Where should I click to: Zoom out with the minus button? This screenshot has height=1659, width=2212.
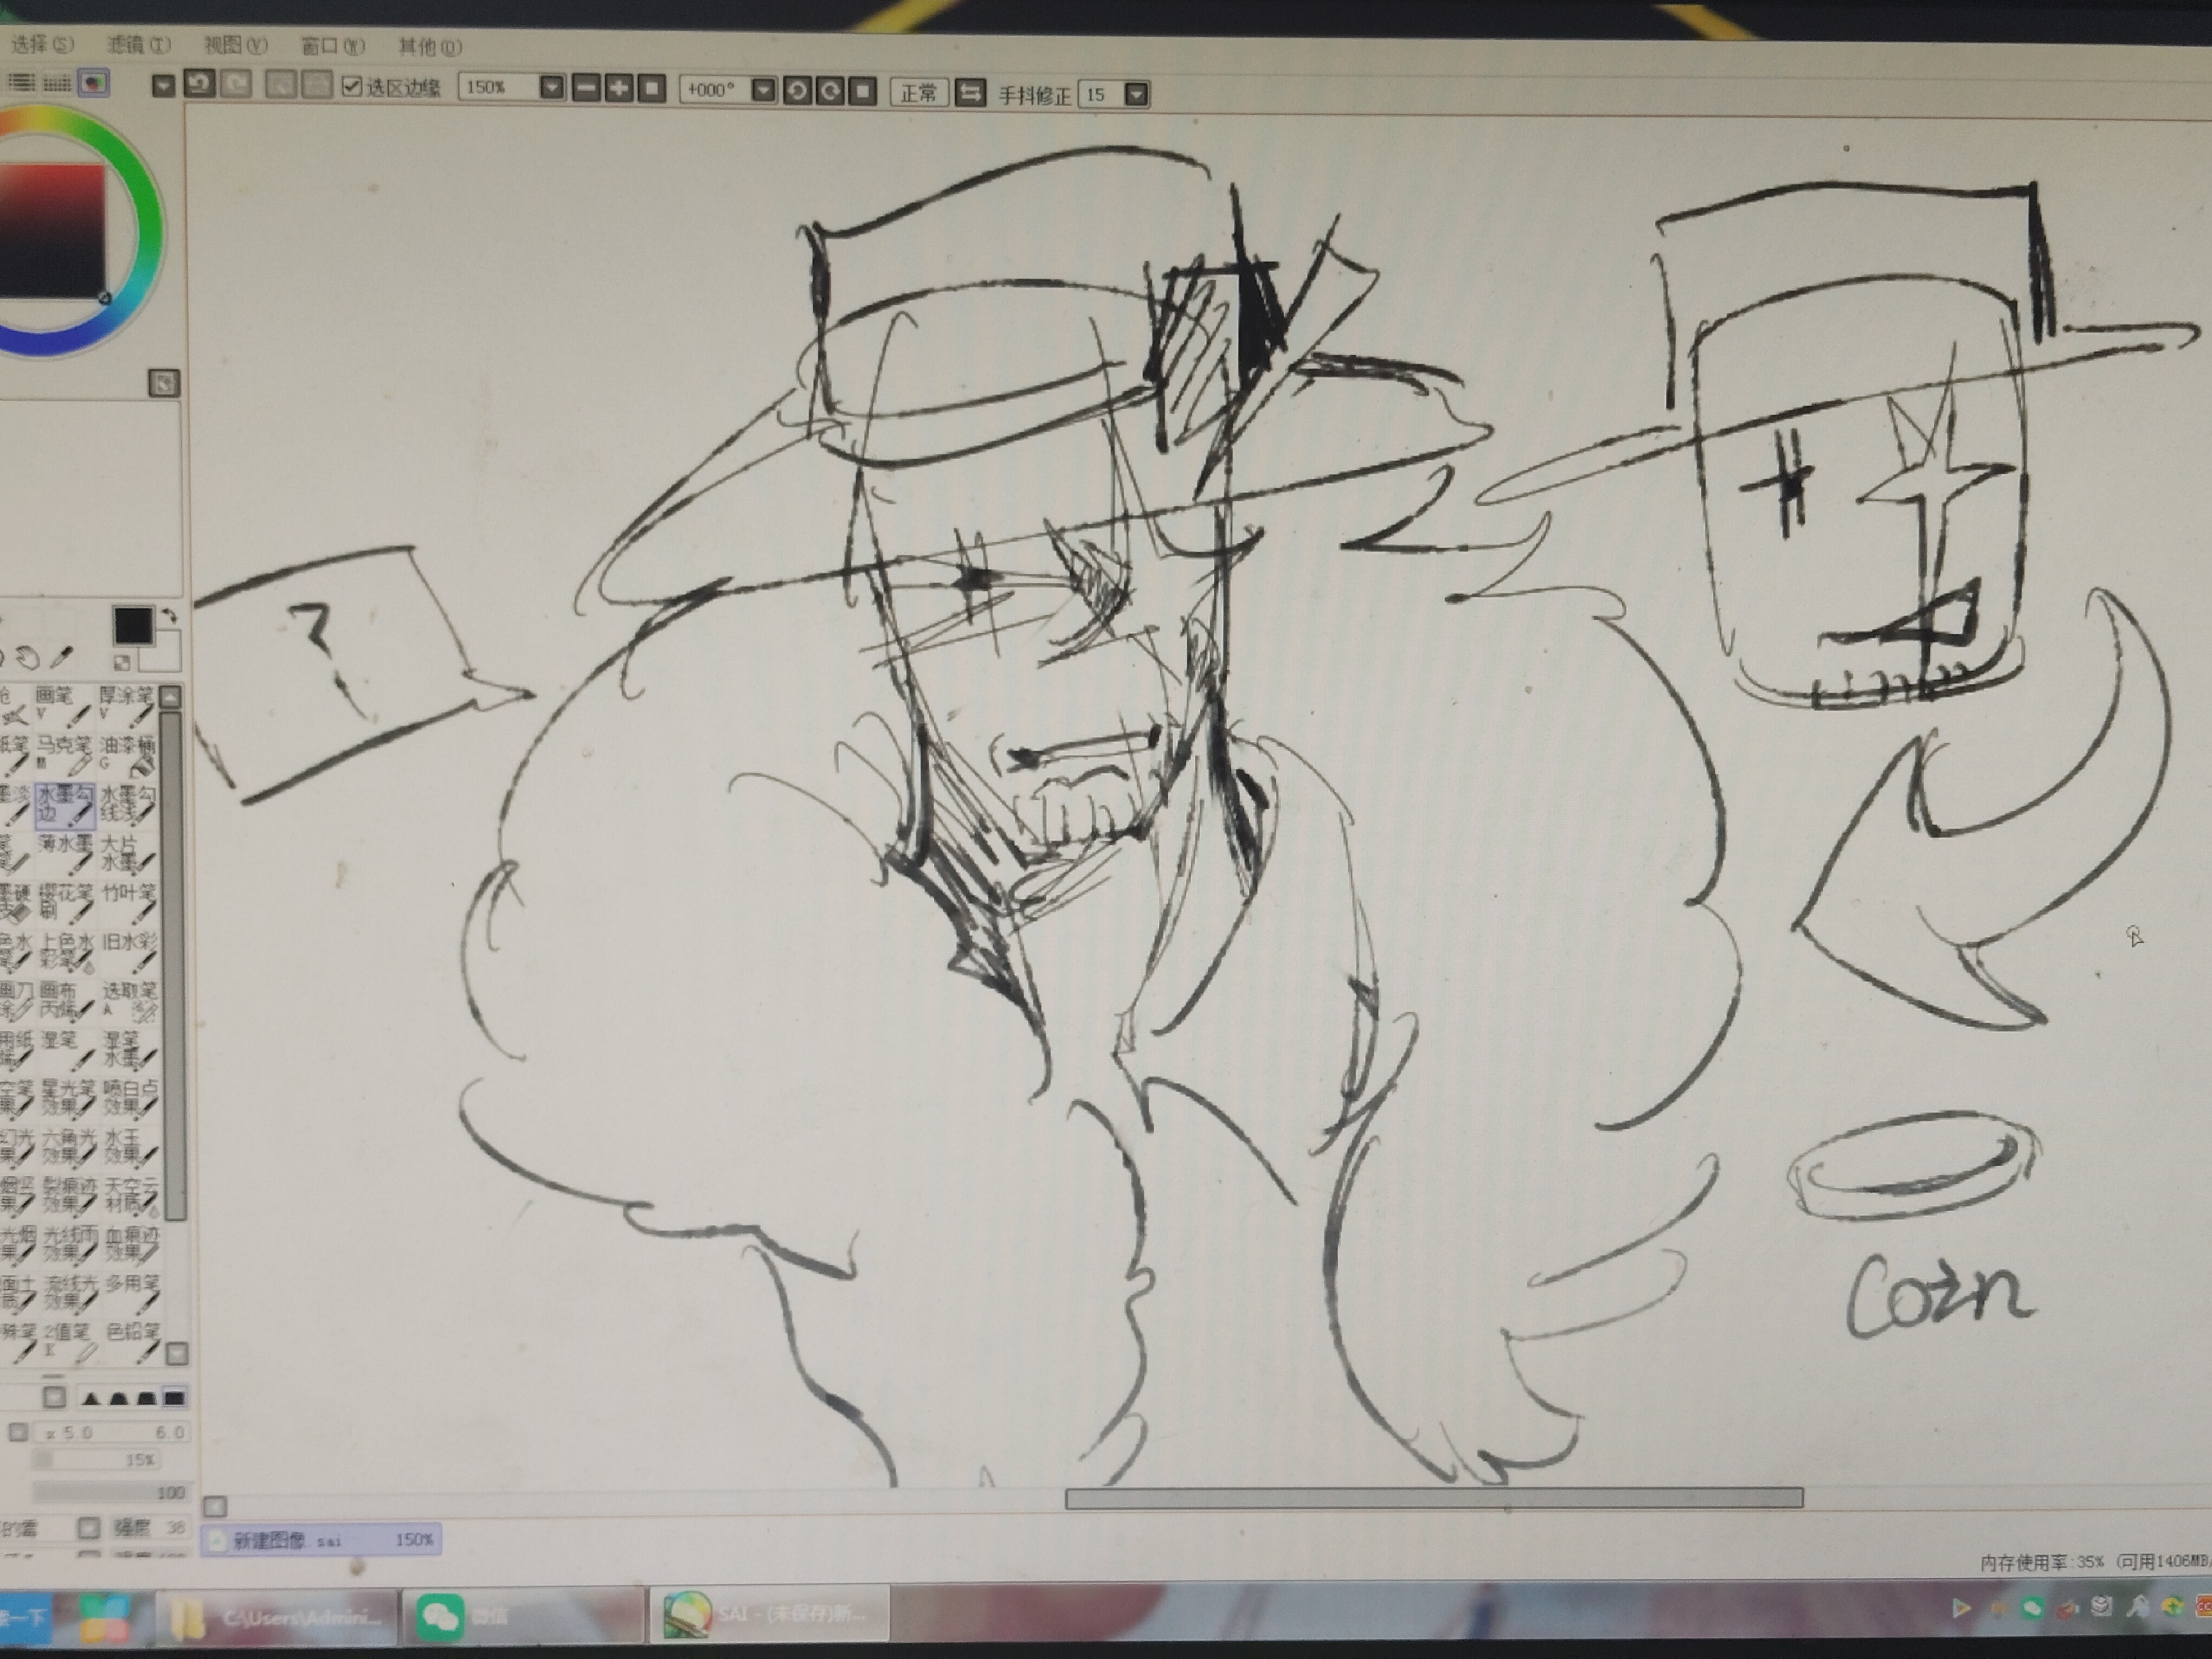(587, 88)
